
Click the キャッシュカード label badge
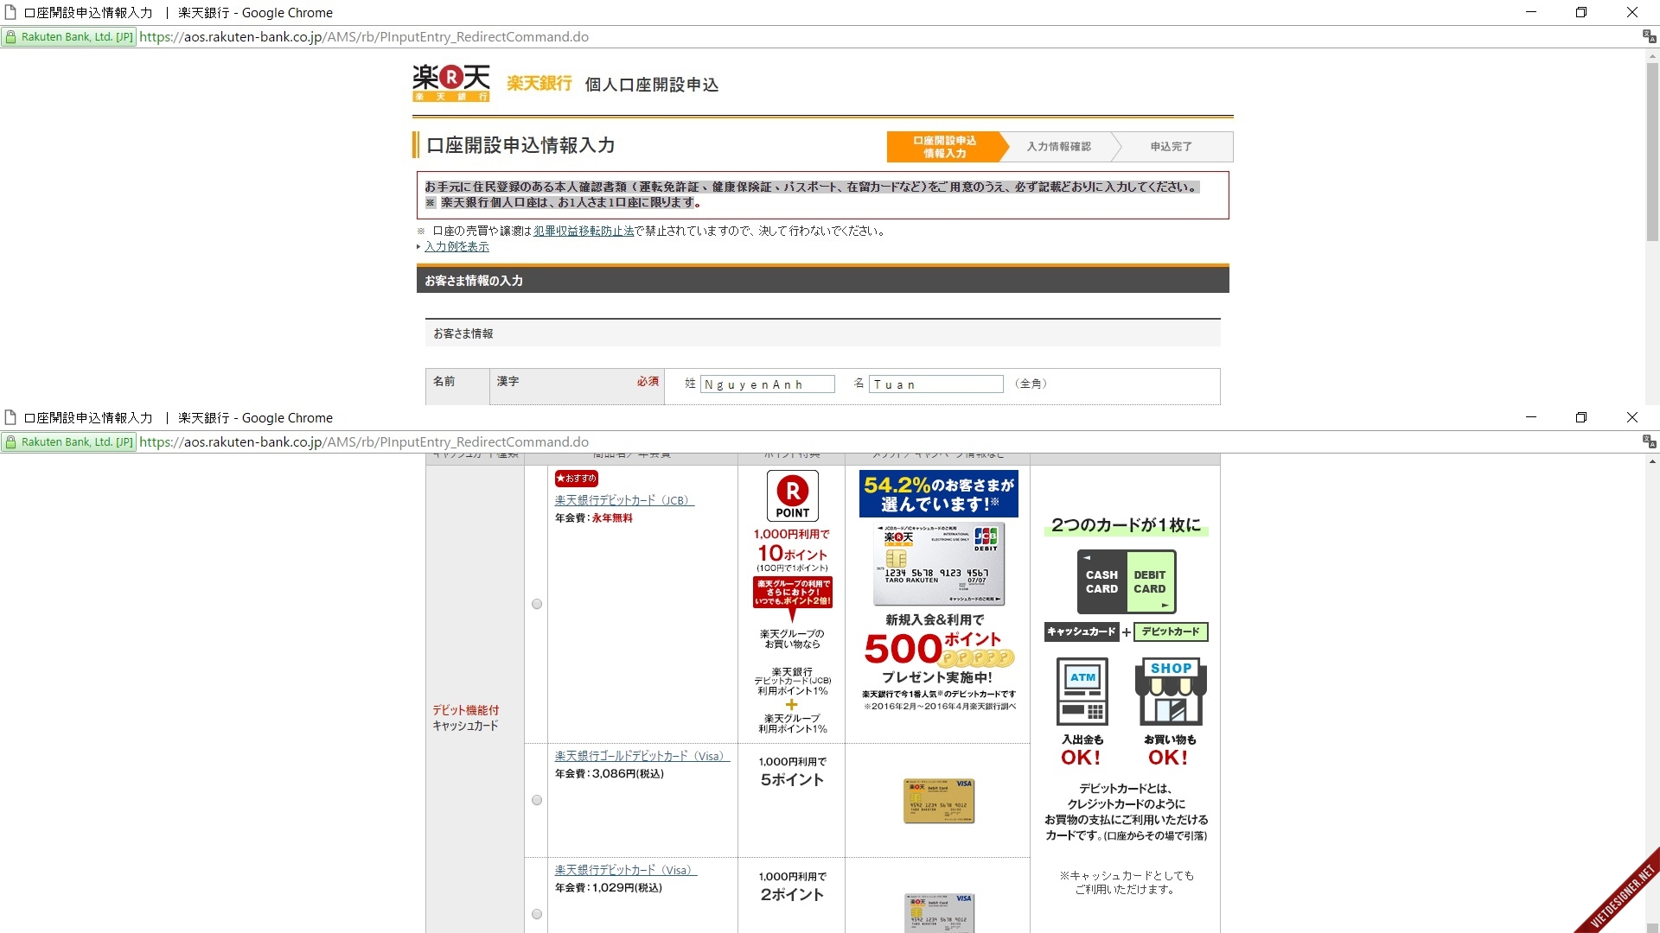tap(1082, 632)
